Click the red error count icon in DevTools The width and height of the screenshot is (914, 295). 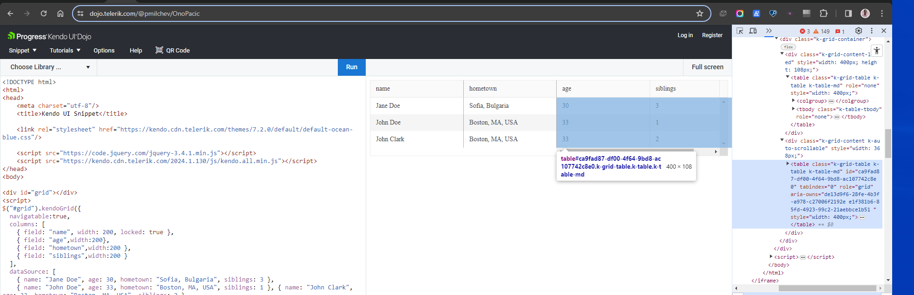(x=802, y=32)
